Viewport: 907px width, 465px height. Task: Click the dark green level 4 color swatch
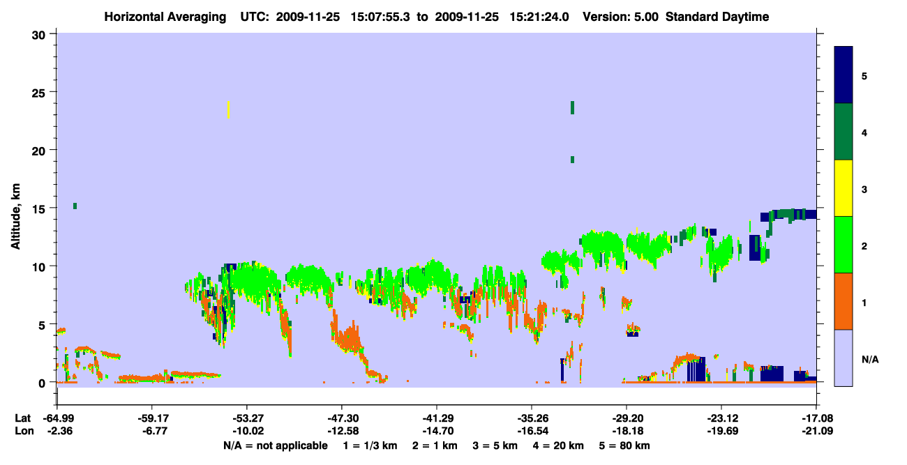click(x=844, y=132)
